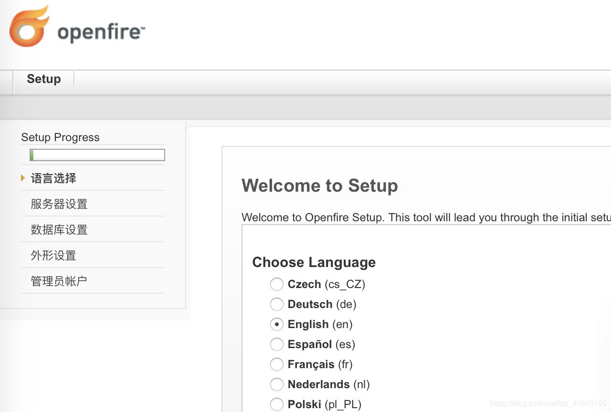The height and width of the screenshot is (412, 611).
Task: Click the Welcome to Setup heading
Action: coord(320,185)
